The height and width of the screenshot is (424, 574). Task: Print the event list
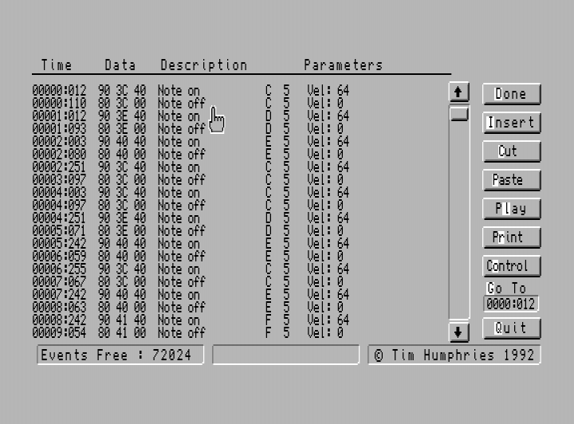tap(511, 237)
